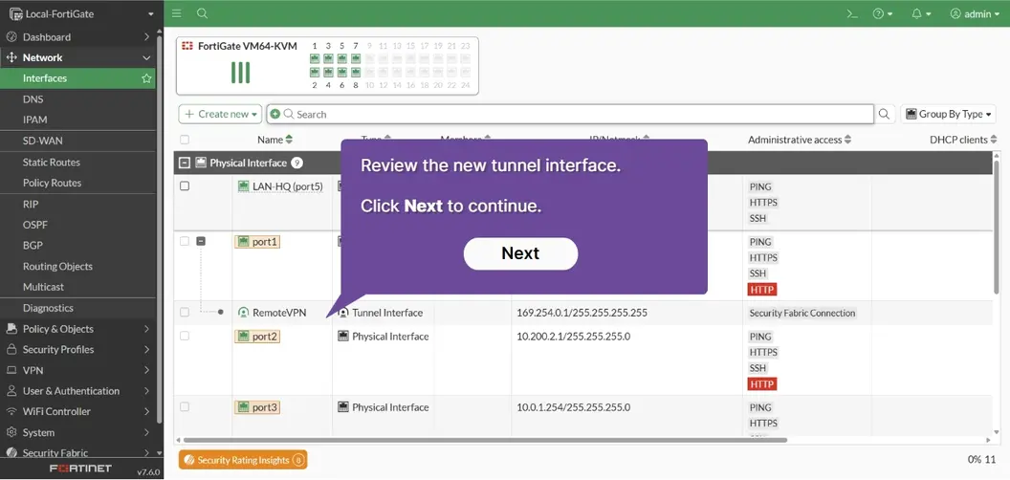
Task: Click the port2 interface label
Action: point(257,336)
